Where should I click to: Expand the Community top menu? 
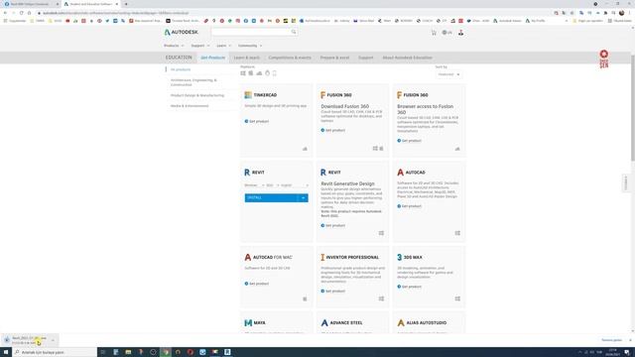click(x=250, y=46)
